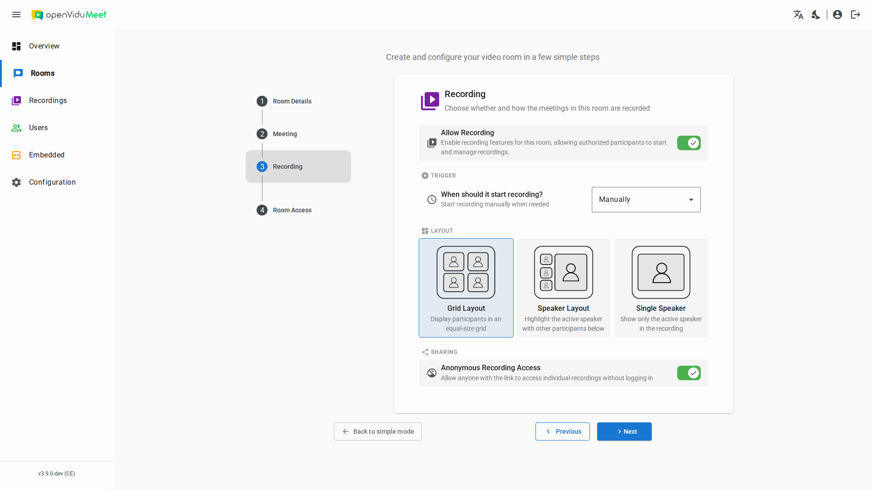This screenshot has width=872, height=490.
Task: Click the purple Recording header icon
Action: tap(430, 101)
